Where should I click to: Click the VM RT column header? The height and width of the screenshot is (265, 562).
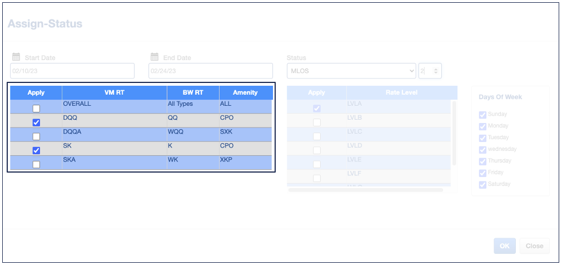tap(114, 92)
